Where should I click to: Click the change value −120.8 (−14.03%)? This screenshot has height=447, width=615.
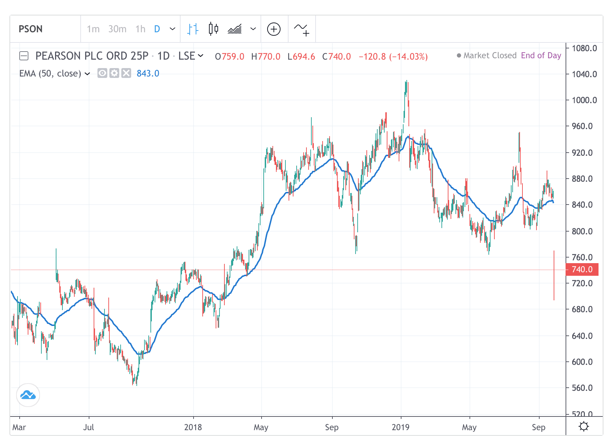393,56
